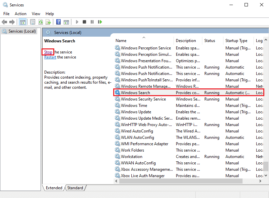Viewport: 269px width, 198px height.
Task: Switch to the Standard tab
Action: (75, 188)
